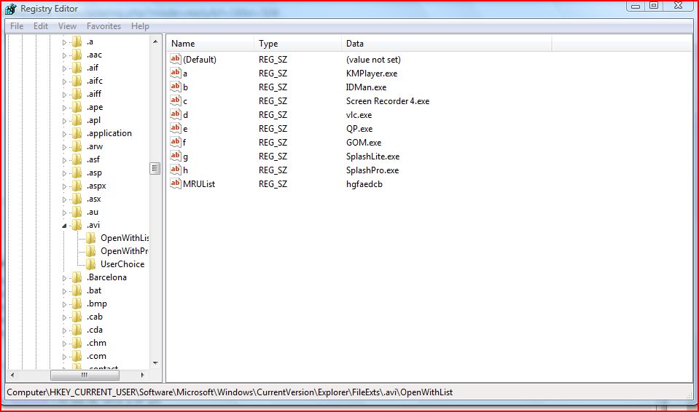The width and height of the screenshot is (699, 412).
Task: Click the string icon next to value a
Action: tap(175, 73)
